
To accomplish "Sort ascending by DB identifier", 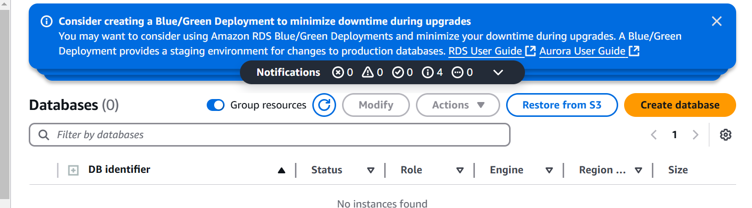I will point(282,170).
